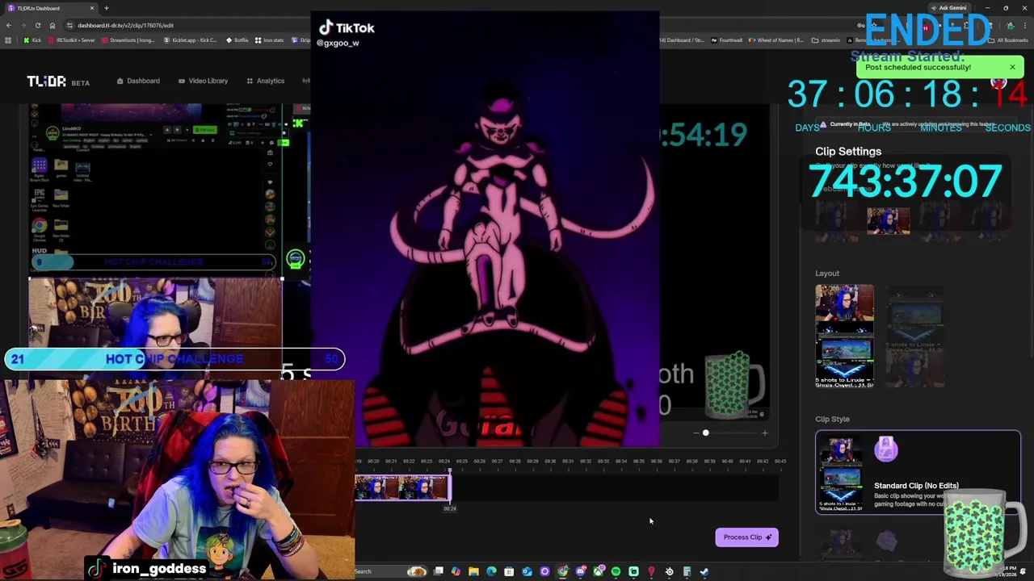Image resolution: width=1034 pixels, height=581 pixels.
Task: Open Chrome three-dot menu
Action: 1025,25
